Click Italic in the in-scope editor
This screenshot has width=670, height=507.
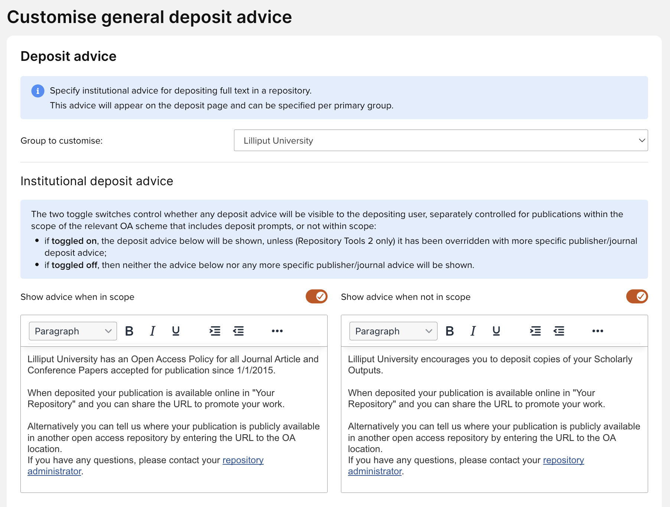[152, 331]
